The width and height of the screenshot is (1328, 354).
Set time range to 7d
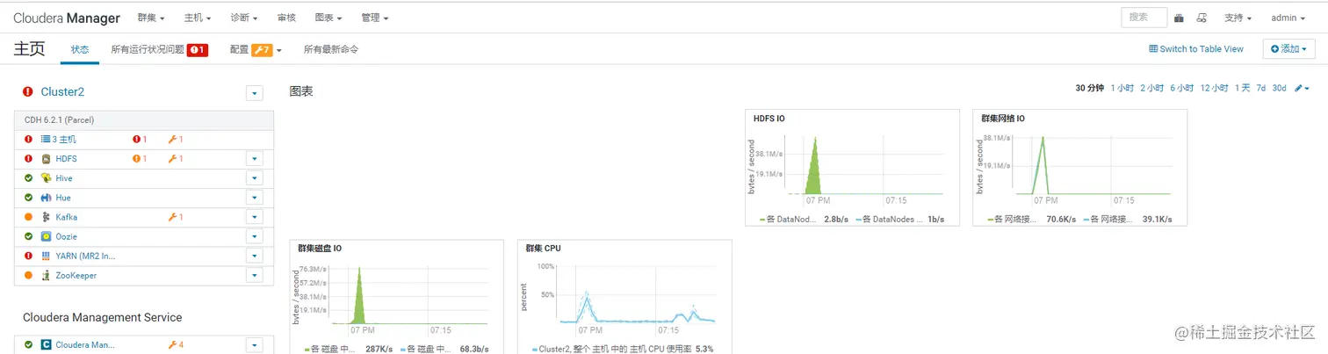pos(1261,88)
